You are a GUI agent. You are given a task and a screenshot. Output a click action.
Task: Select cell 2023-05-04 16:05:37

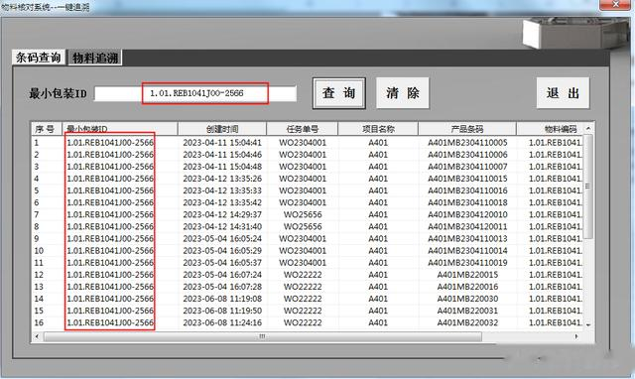click(x=222, y=263)
